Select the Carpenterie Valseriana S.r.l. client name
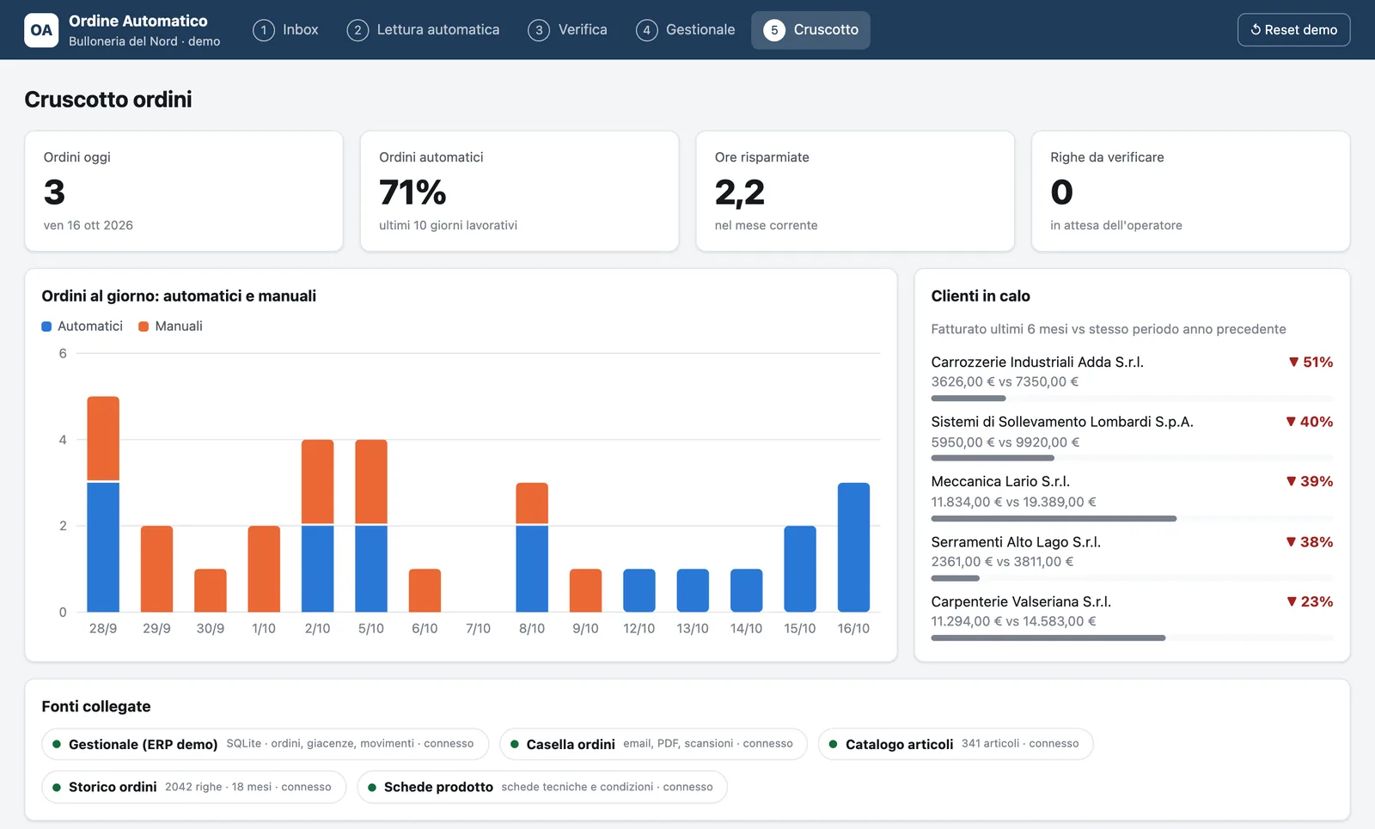 pos(1021,601)
